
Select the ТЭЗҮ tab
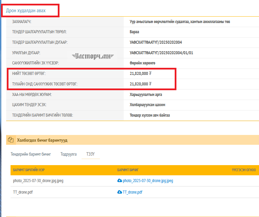(x=90, y=154)
